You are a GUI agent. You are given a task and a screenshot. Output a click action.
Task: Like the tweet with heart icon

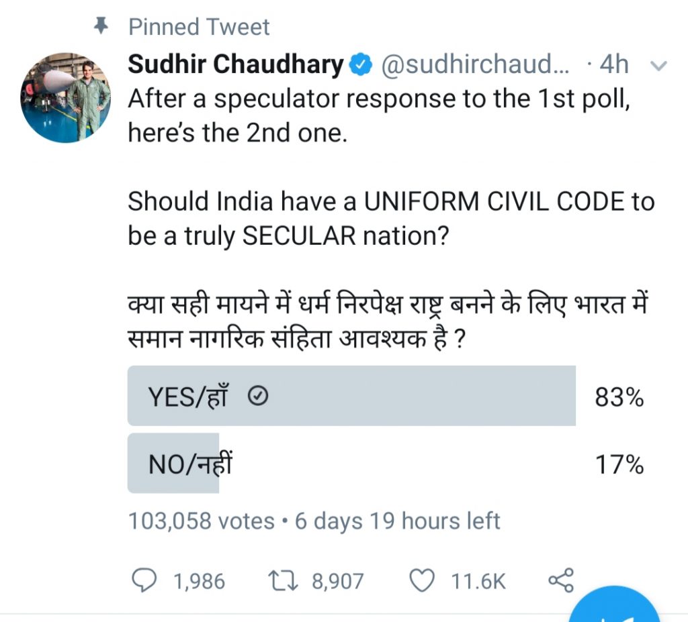422,580
